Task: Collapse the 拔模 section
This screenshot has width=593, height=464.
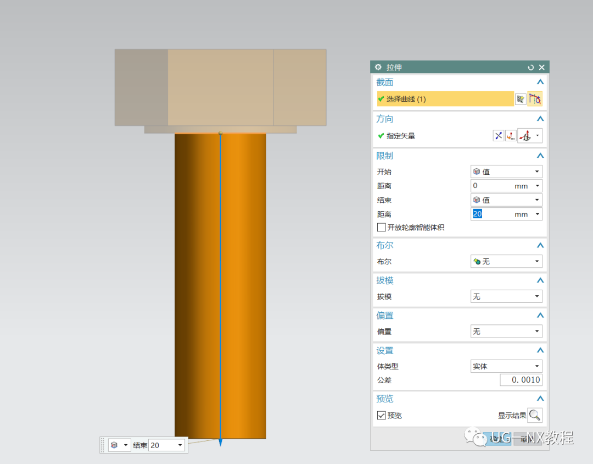Action: tap(540, 280)
